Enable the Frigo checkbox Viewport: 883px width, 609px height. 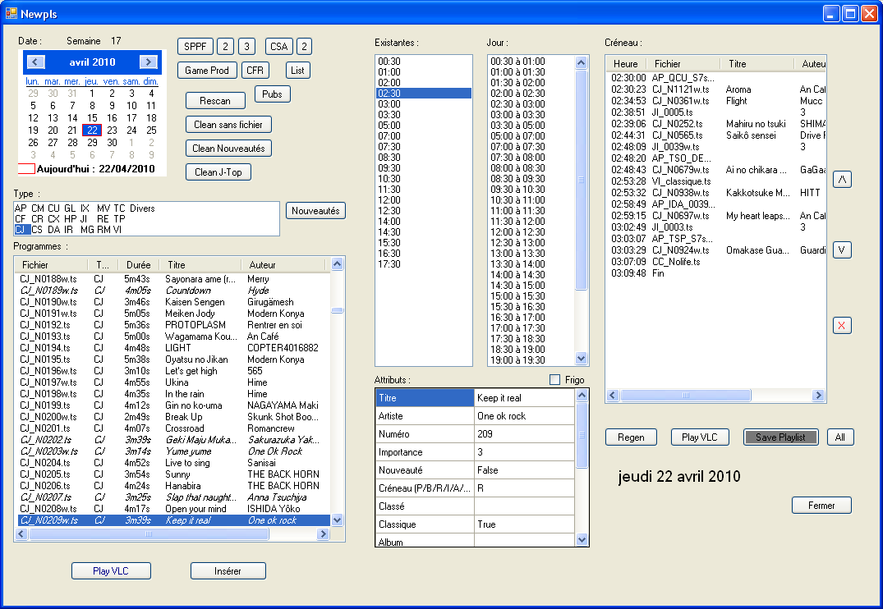tap(554, 380)
